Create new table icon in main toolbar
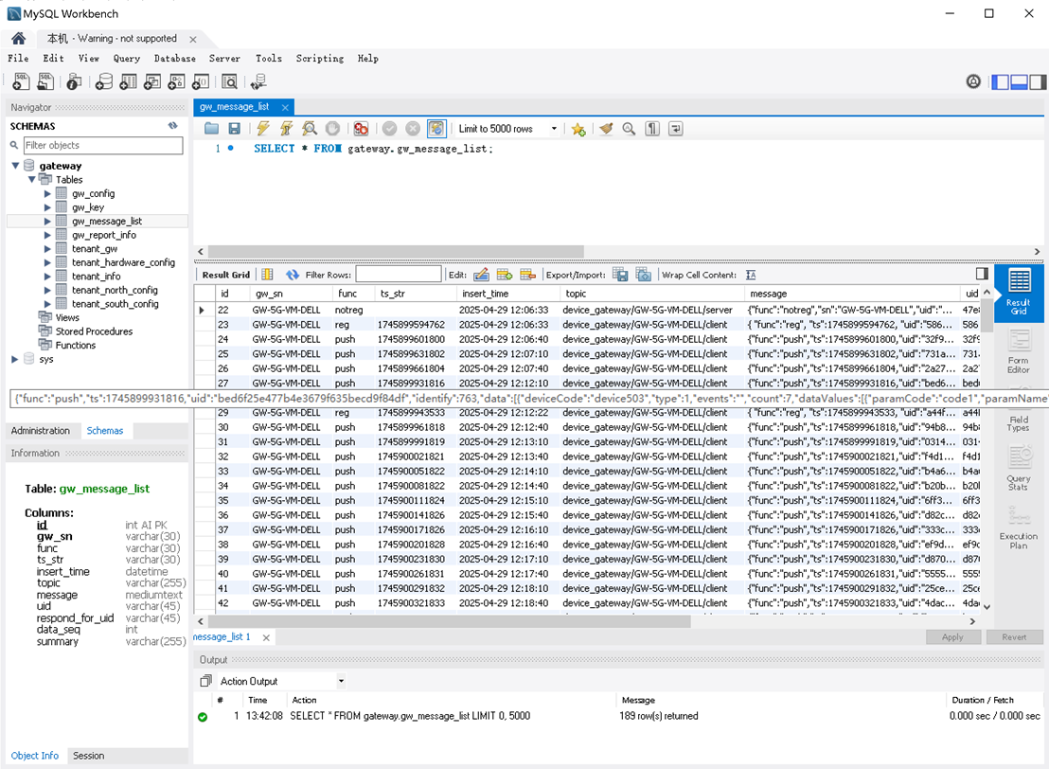The height and width of the screenshot is (769, 1049). pos(128,81)
